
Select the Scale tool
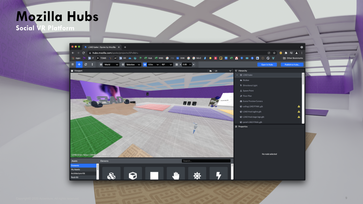92,65
